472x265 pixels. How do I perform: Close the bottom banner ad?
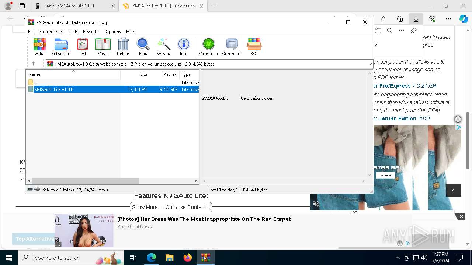coord(461,216)
